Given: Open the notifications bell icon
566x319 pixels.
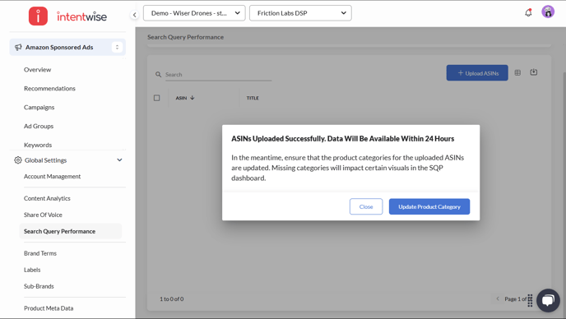Looking at the screenshot, I should (x=528, y=12).
